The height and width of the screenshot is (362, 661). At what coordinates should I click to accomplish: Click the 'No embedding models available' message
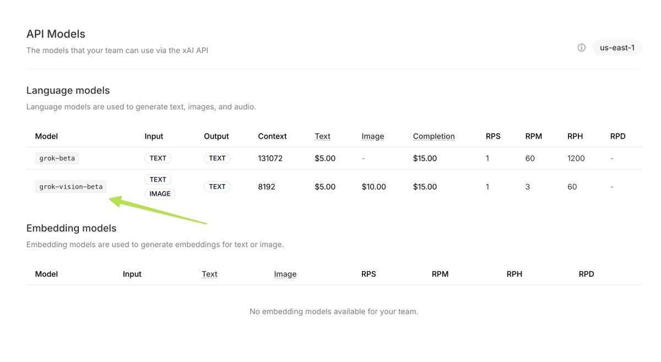334,311
